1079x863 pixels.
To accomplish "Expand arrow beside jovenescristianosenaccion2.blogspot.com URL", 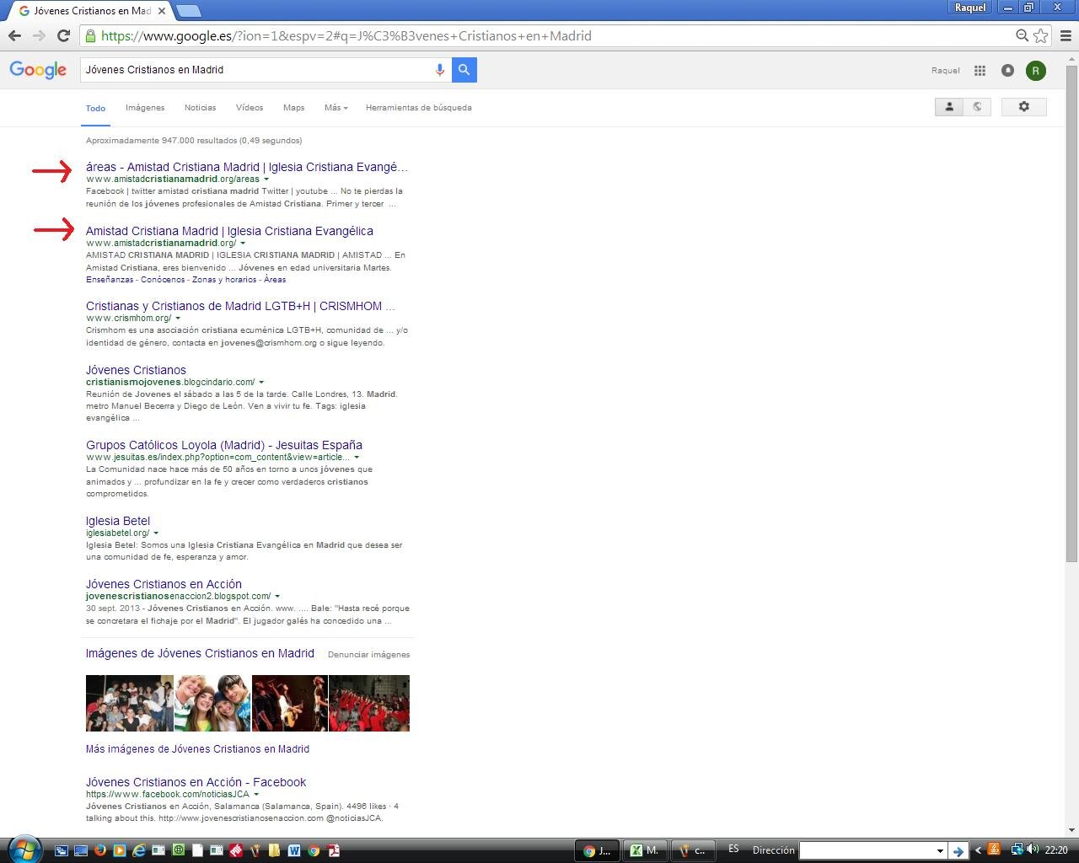I will coord(277,596).
